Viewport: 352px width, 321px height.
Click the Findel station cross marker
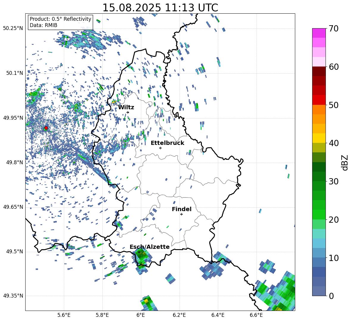pyautogui.click(x=181, y=214)
